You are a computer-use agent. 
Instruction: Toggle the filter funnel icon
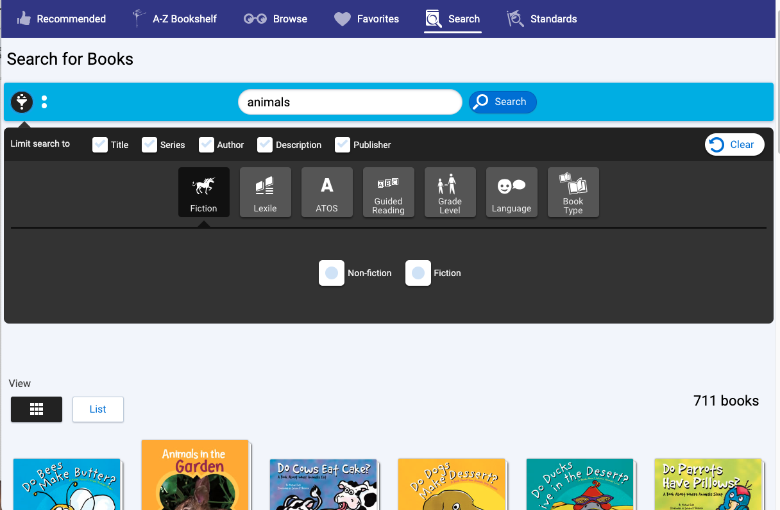pos(22,102)
